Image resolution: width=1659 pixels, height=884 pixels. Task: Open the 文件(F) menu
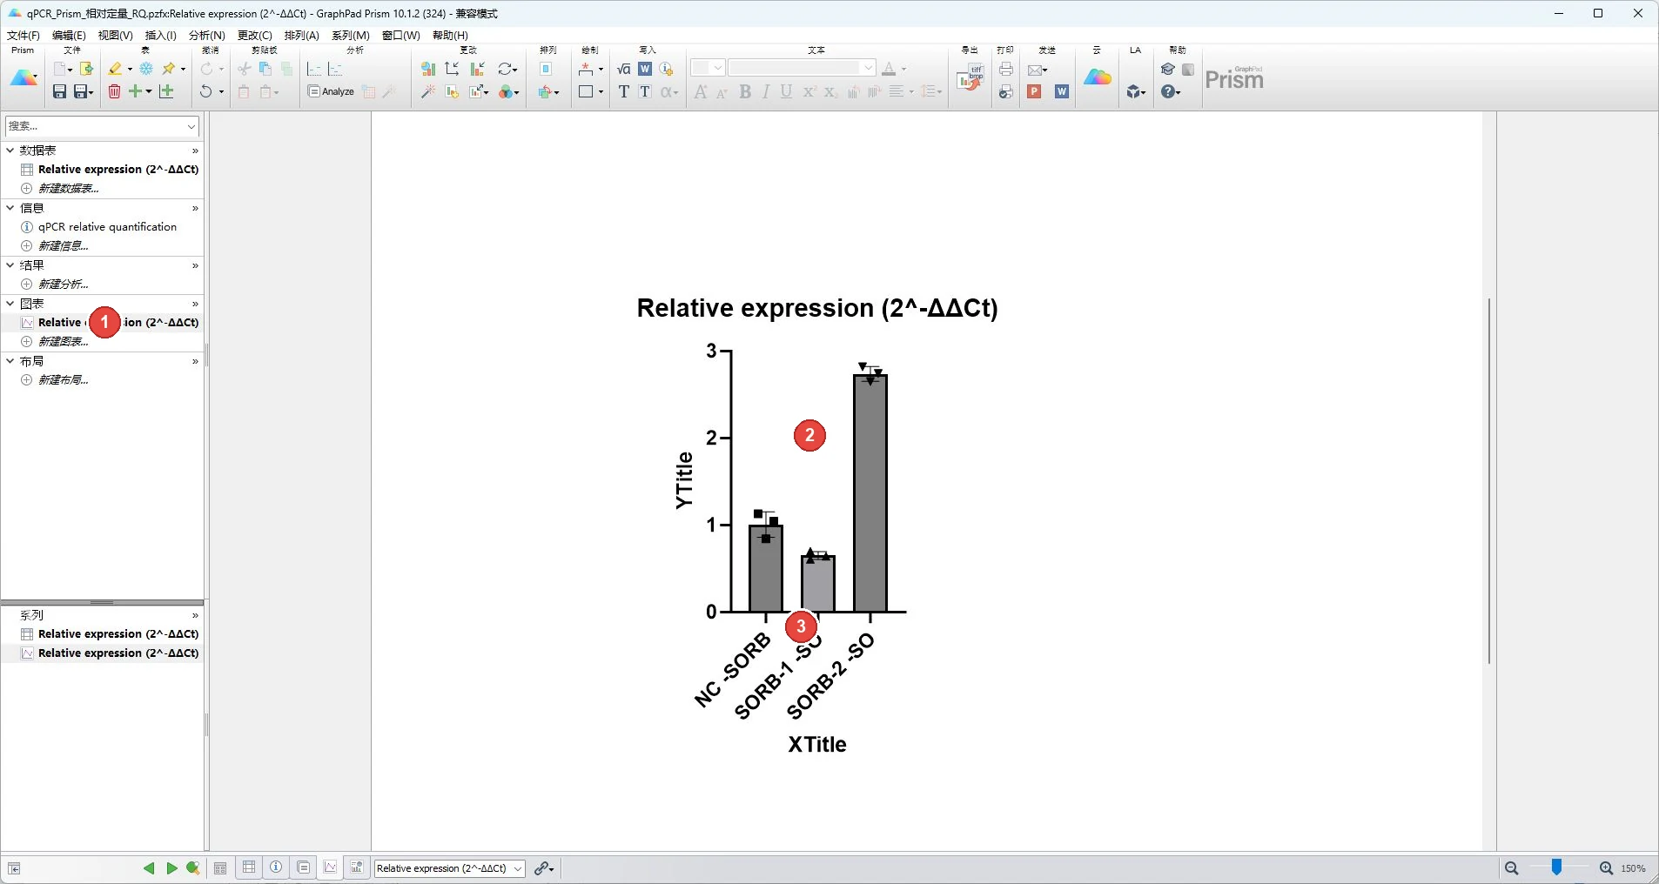(x=24, y=36)
